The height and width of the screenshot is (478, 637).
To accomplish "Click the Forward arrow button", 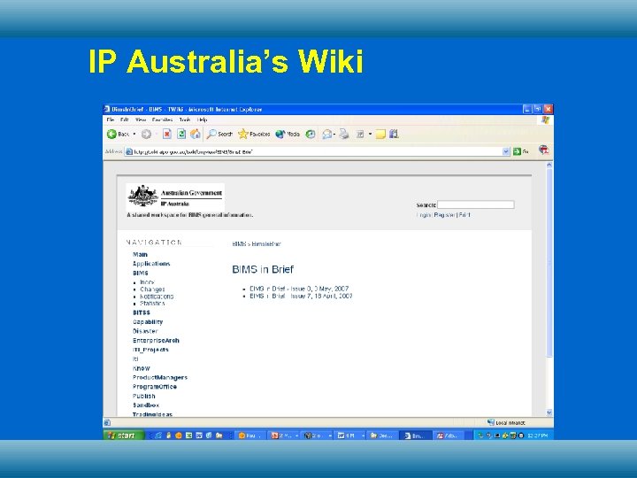I will tap(146, 135).
